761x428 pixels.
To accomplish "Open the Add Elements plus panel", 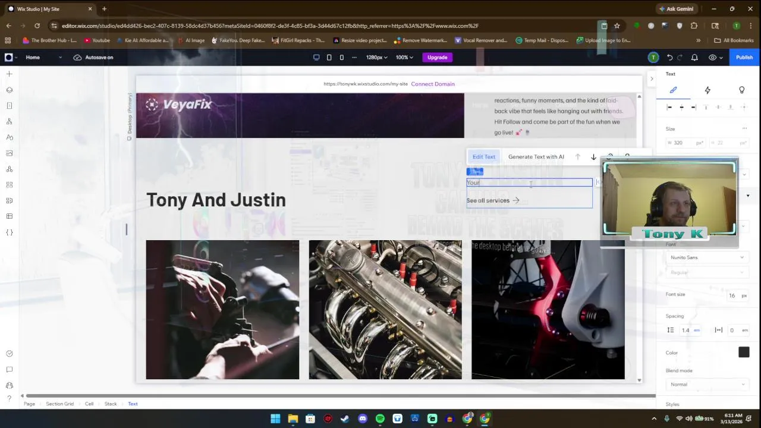I will (10, 74).
